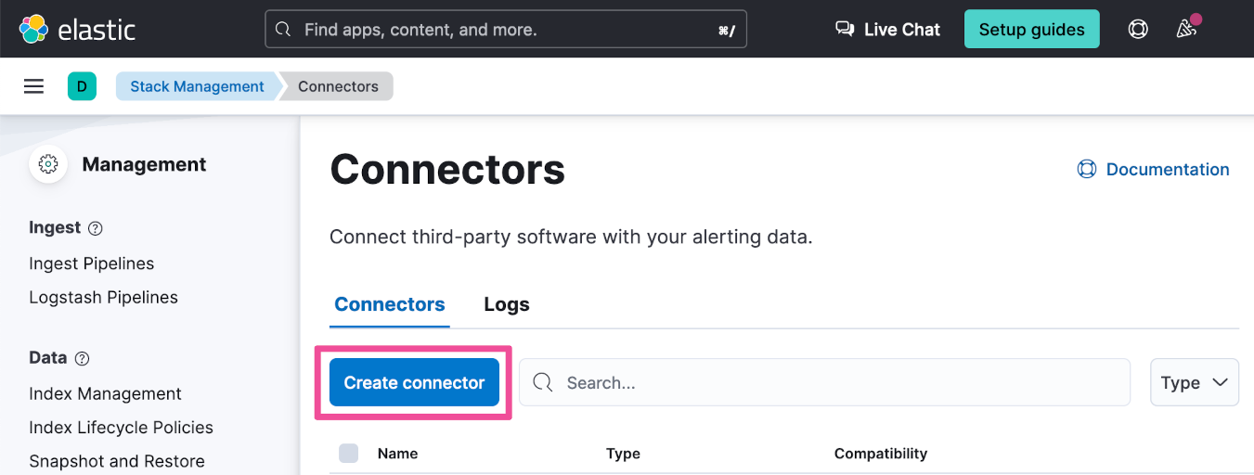Open the help lifebuoy icon in header
The width and height of the screenshot is (1254, 475).
[1138, 29]
